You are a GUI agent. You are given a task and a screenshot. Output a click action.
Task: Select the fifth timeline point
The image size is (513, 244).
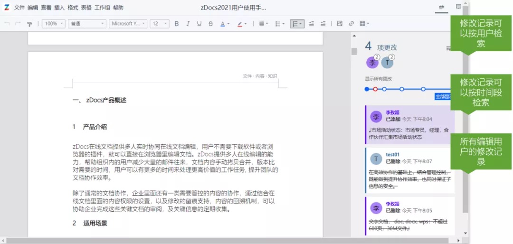[x=423, y=89]
